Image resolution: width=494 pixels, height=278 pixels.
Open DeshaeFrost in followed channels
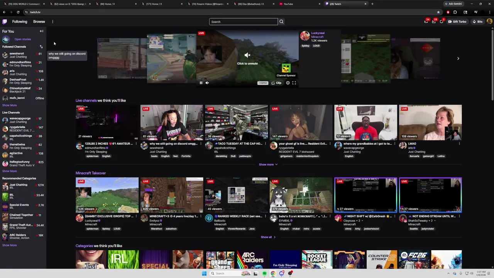coord(23,81)
